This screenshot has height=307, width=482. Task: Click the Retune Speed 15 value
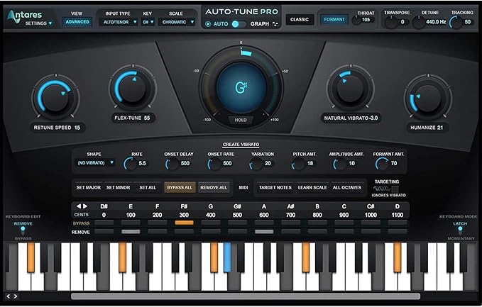77,128
